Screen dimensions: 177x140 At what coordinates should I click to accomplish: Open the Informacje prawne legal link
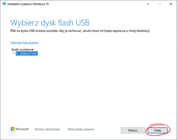(81, 129)
